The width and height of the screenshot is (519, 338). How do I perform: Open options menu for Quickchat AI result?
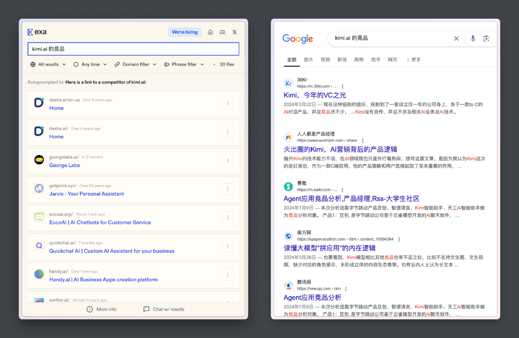click(x=228, y=246)
